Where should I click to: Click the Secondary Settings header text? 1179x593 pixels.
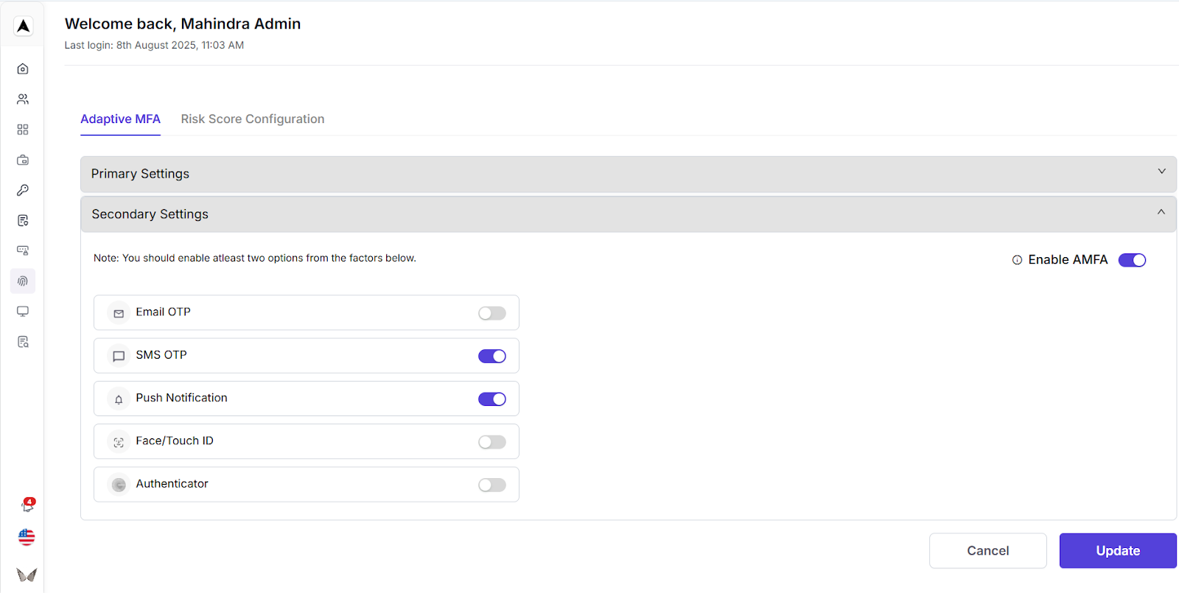click(x=150, y=214)
